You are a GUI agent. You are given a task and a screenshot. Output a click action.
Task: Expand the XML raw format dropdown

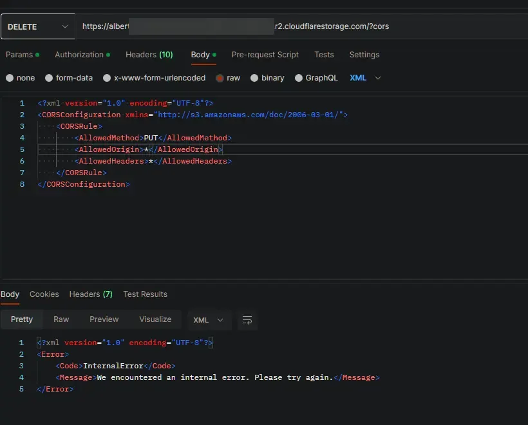pyautogui.click(x=365, y=78)
